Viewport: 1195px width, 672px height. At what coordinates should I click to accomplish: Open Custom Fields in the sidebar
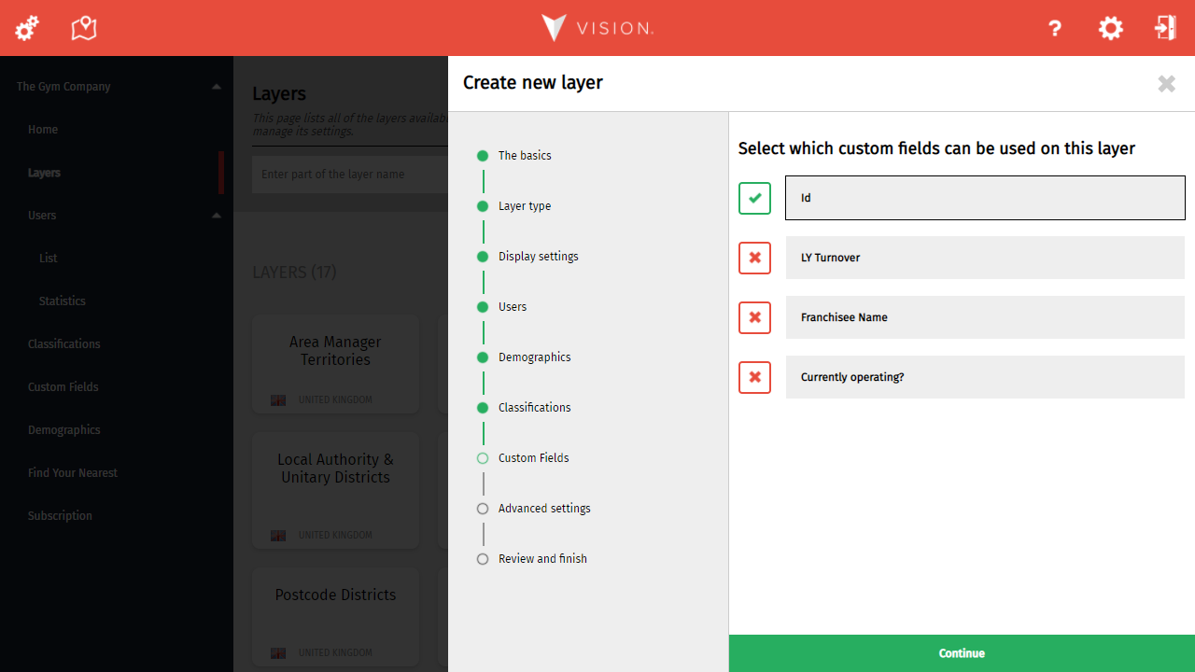(x=63, y=387)
